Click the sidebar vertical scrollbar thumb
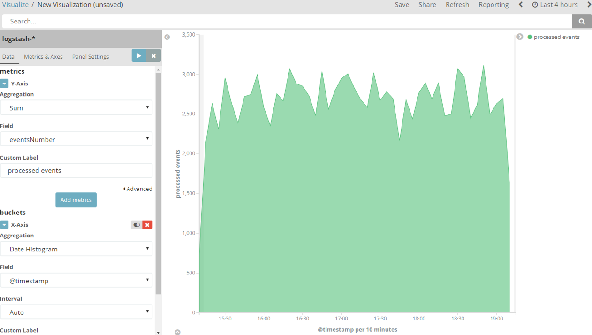Viewport: 592px width, 335px height. (x=159, y=183)
